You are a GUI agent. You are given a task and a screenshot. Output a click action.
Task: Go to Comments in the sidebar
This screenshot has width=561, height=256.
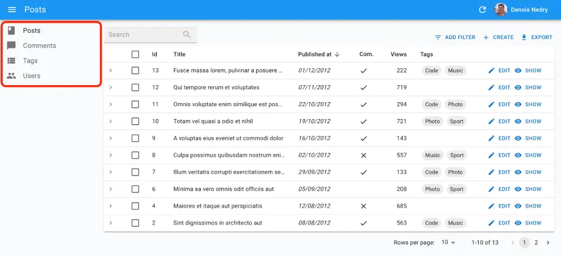point(39,45)
